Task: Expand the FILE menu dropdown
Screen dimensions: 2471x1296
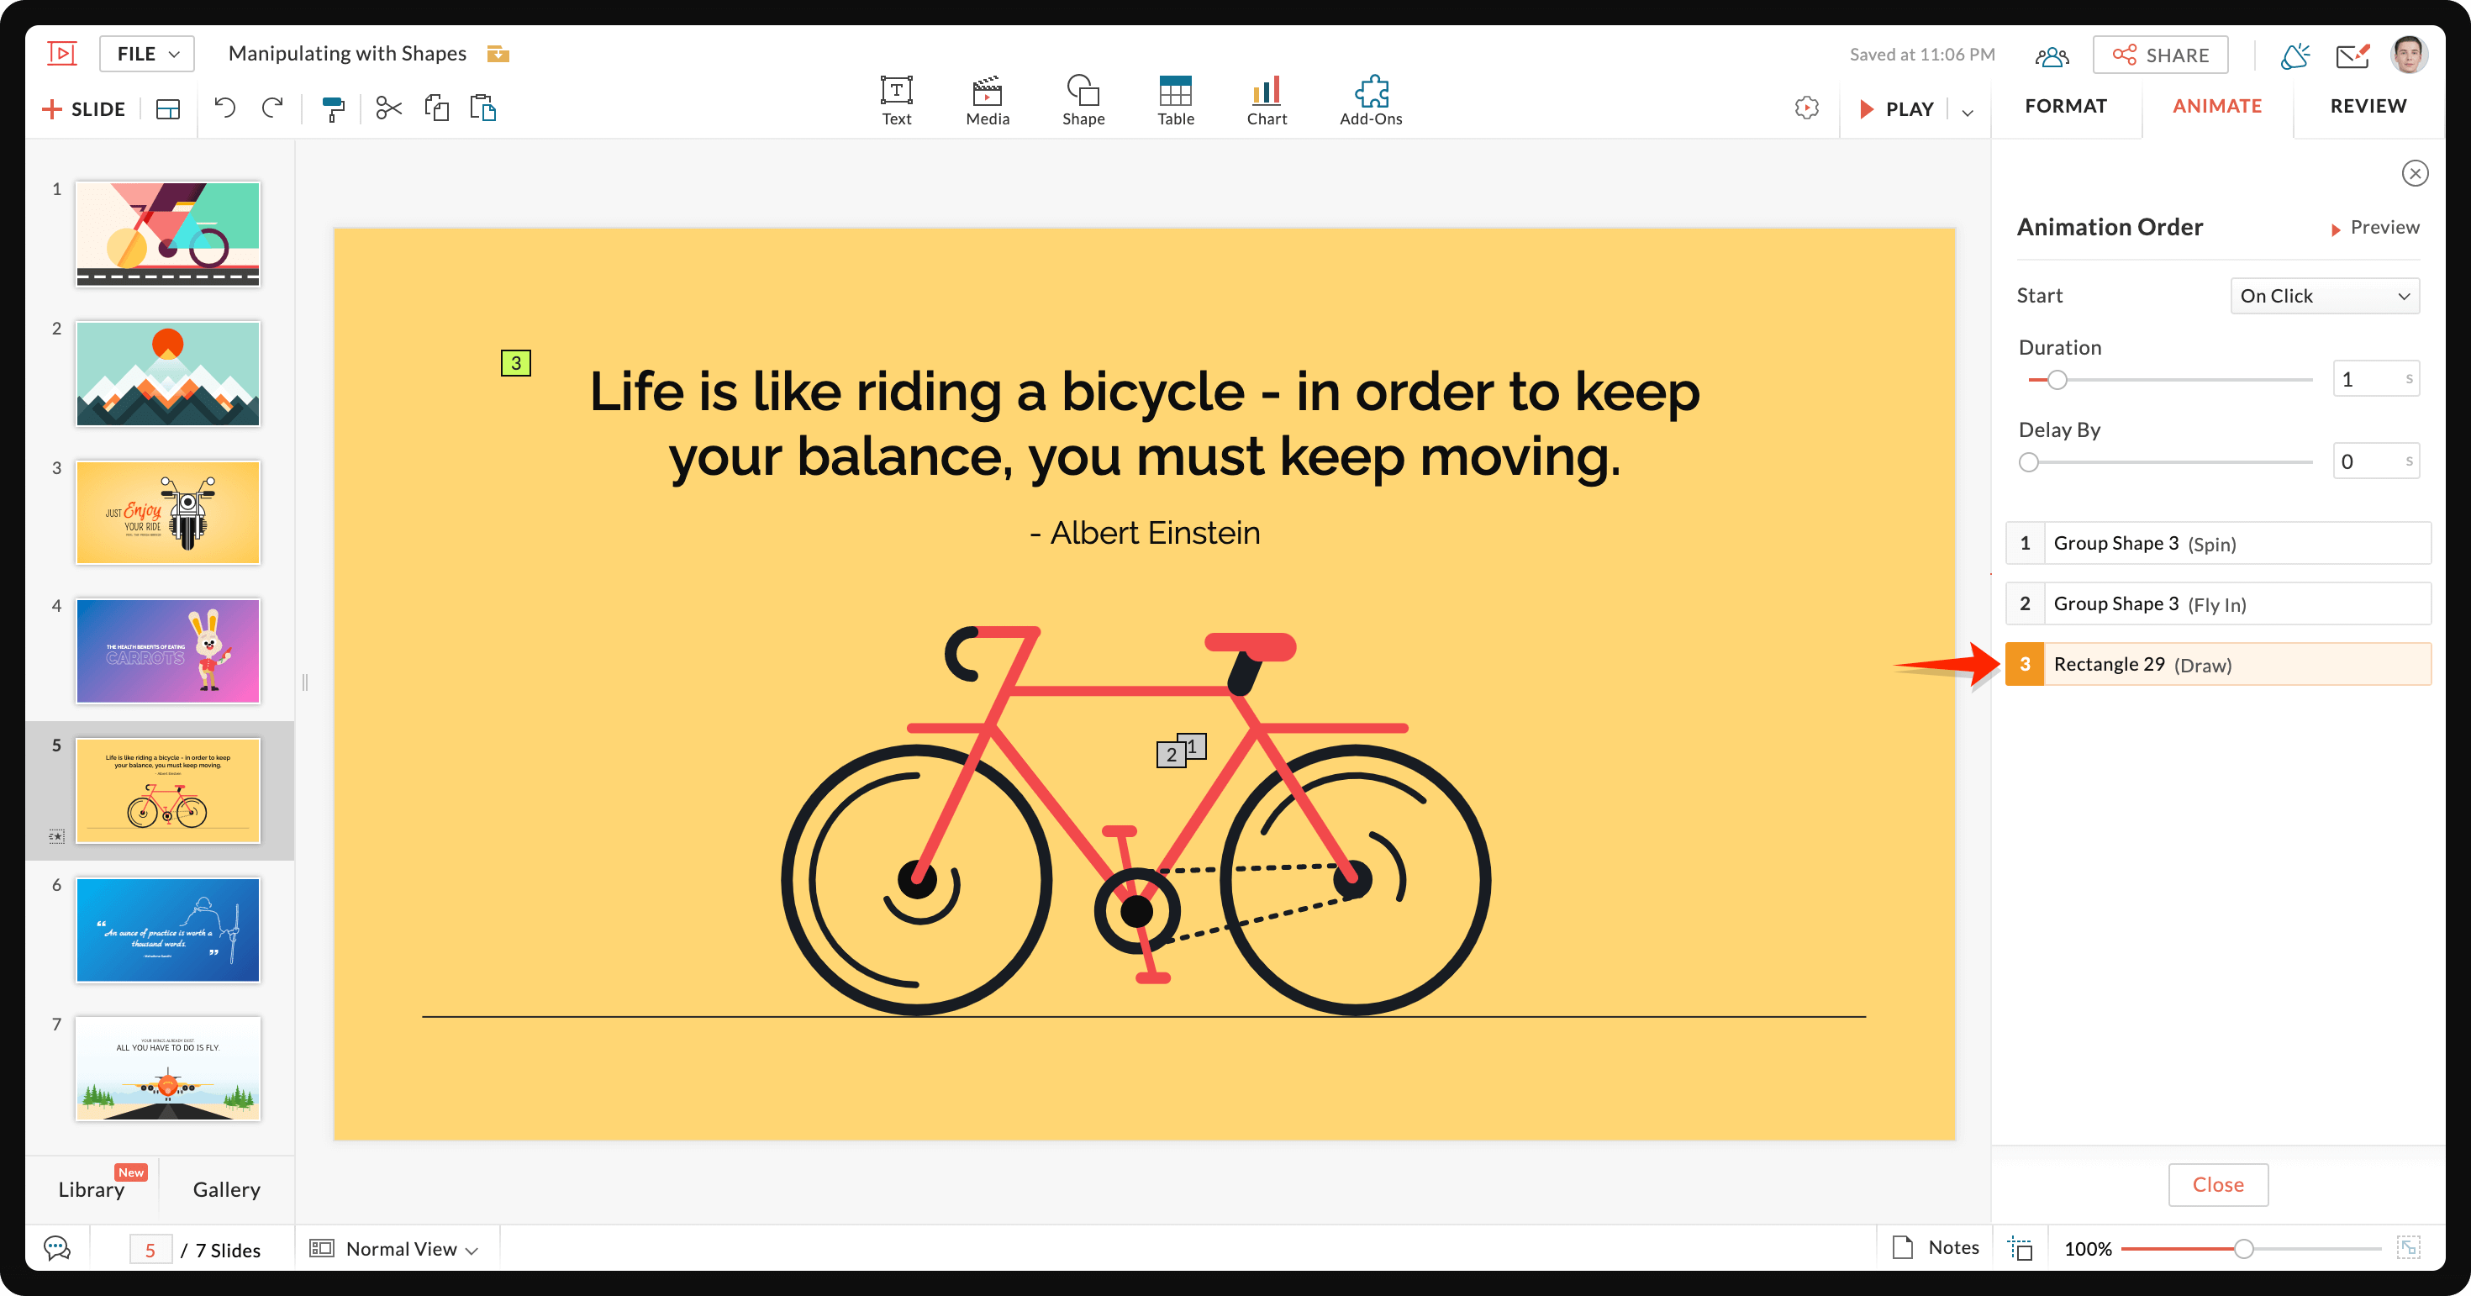Action: pyautogui.click(x=147, y=54)
